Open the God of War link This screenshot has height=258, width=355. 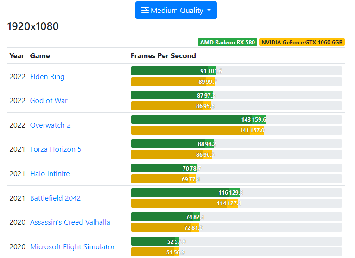tap(49, 101)
